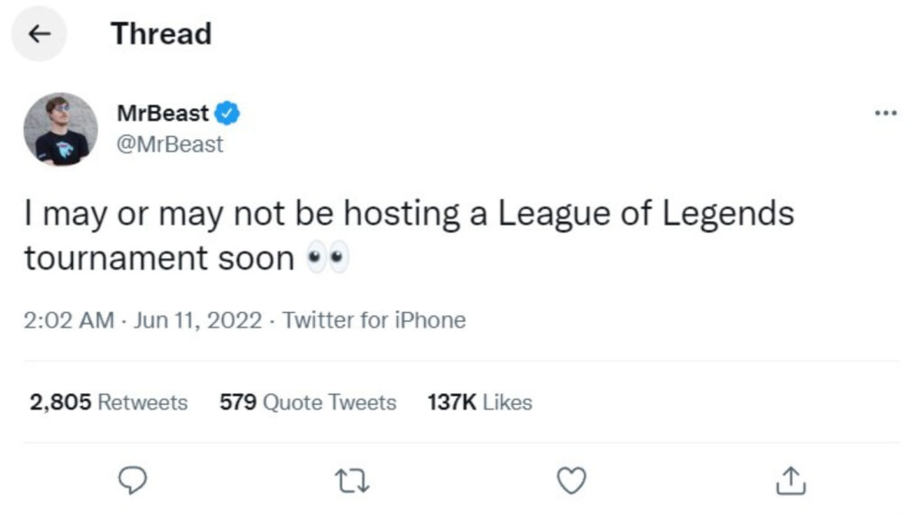Open the @MrBeast handle link

click(170, 144)
